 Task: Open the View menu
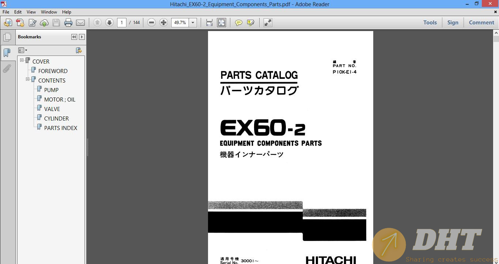31,12
